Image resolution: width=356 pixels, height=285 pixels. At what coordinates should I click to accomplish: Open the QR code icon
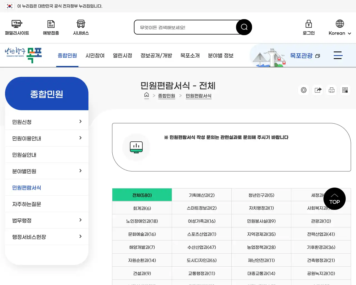[x=345, y=90]
